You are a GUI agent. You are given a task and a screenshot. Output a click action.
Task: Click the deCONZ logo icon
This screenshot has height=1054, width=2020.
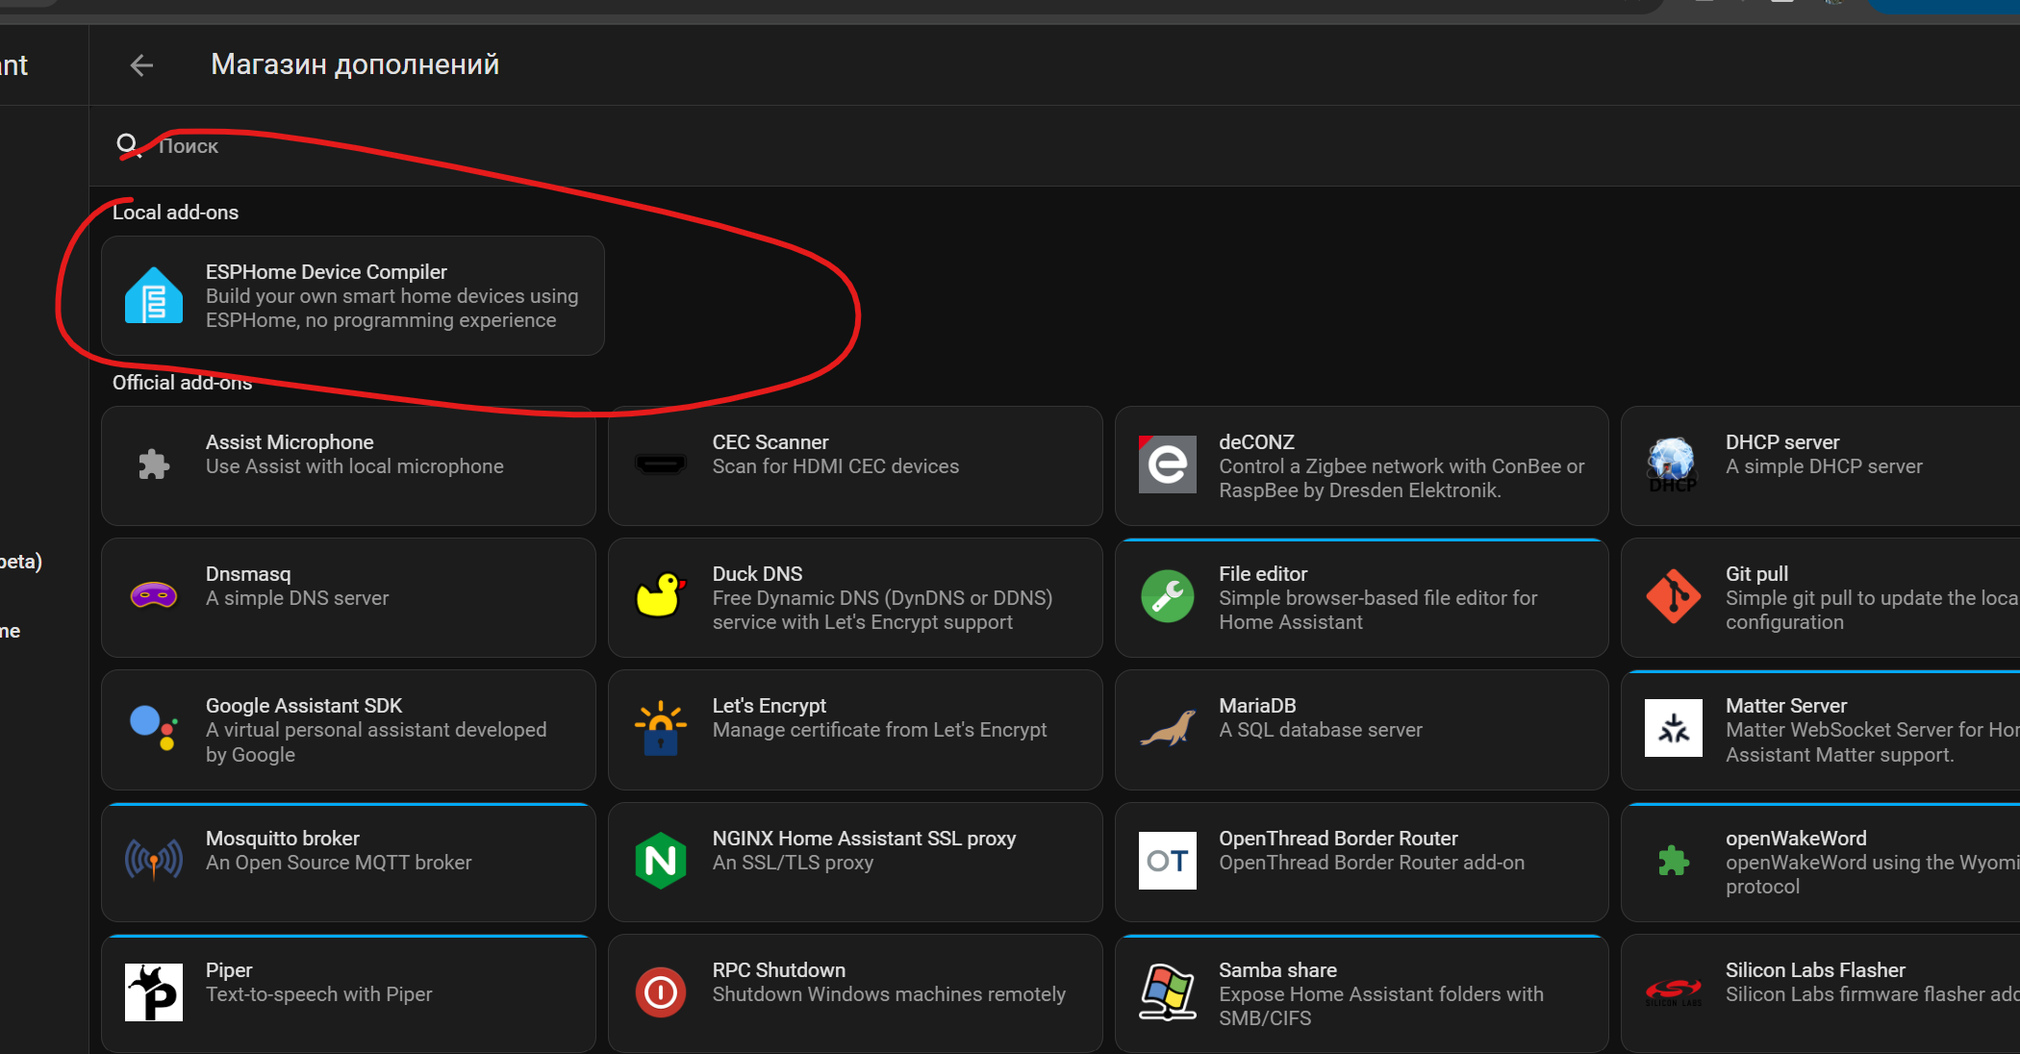tap(1167, 464)
